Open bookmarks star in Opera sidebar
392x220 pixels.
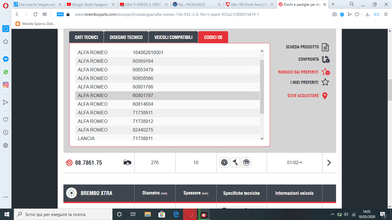coord(5,42)
